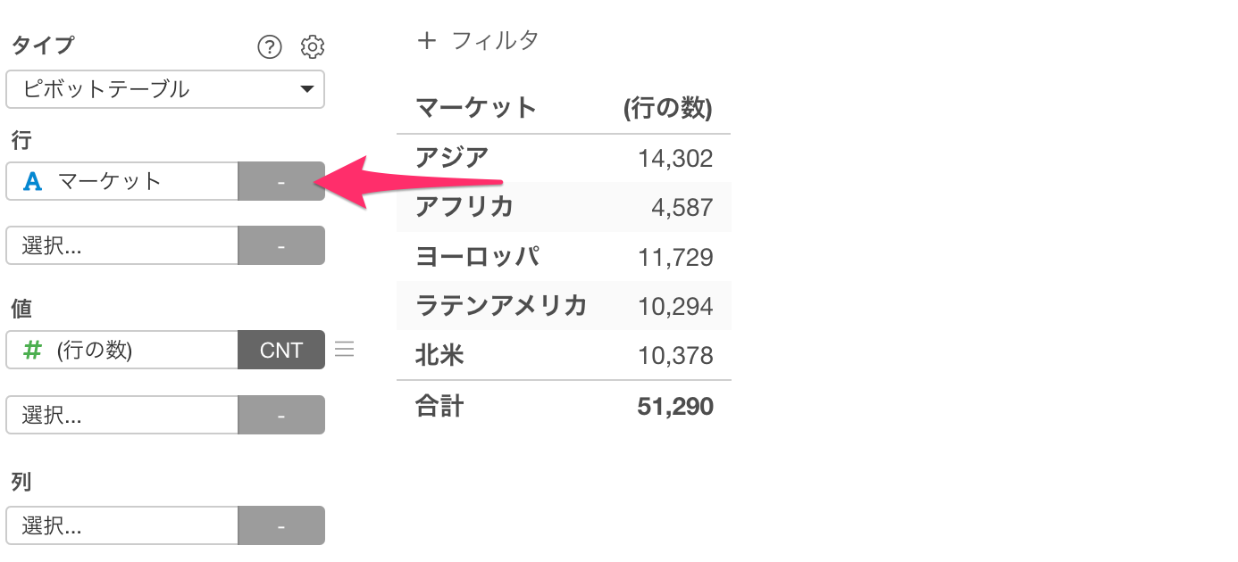Click the (行の数) table column header
The width and height of the screenshot is (1238, 562).
tap(668, 109)
